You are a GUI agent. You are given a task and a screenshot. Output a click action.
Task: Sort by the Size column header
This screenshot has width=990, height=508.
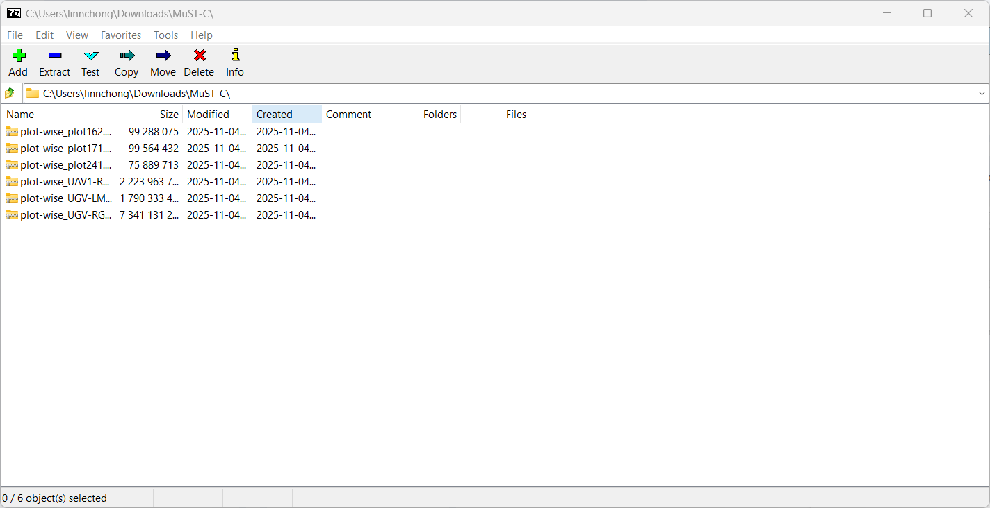(169, 115)
